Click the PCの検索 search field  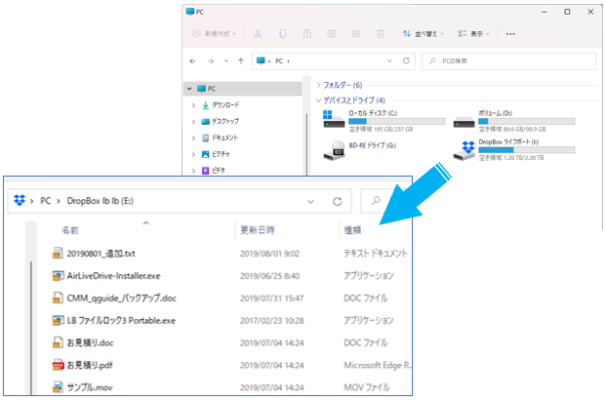pyautogui.click(x=509, y=61)
